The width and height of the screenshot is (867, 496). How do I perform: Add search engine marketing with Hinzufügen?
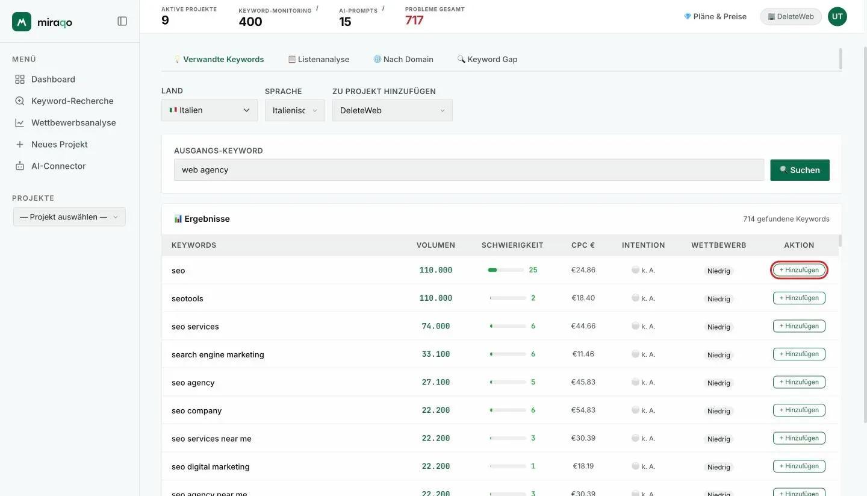point(799,354)
